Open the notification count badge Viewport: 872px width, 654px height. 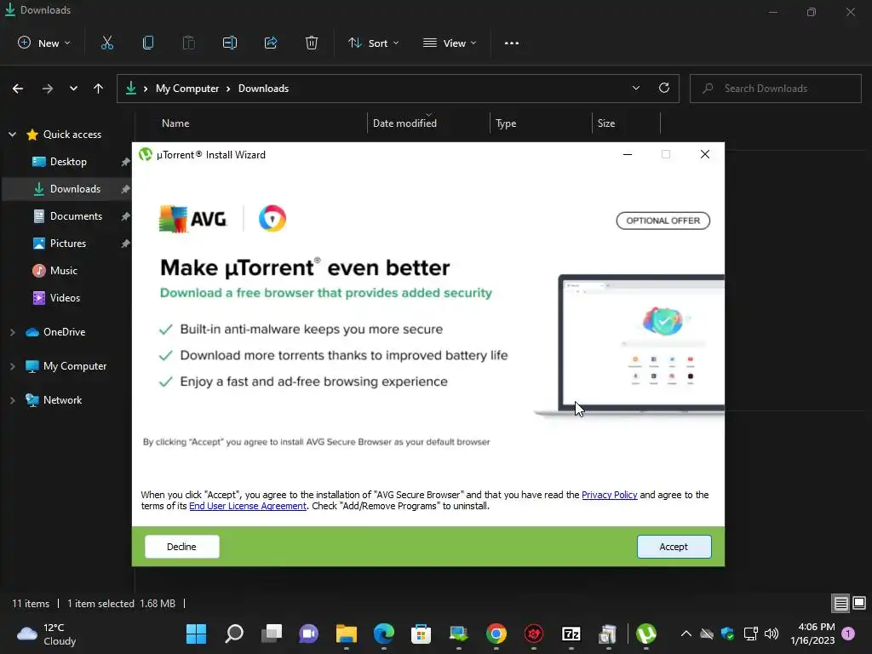click(848, 634)
